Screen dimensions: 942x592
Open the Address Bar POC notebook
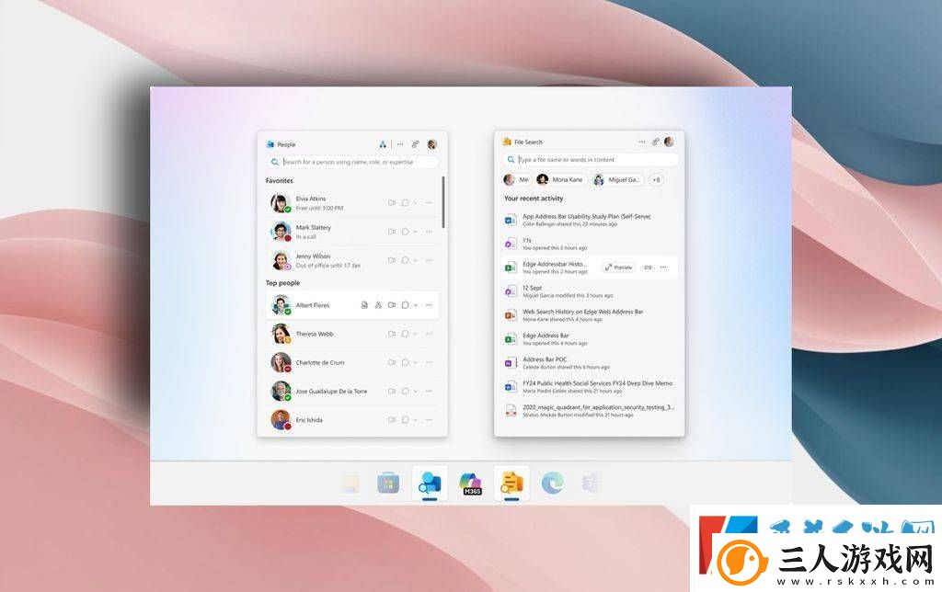click(590, 362)
